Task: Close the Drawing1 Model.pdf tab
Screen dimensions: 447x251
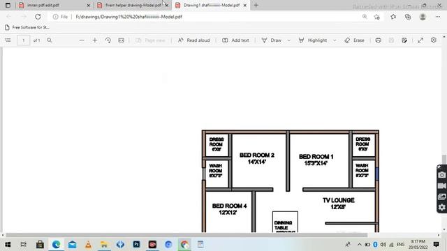Action: tap(245, 5)
